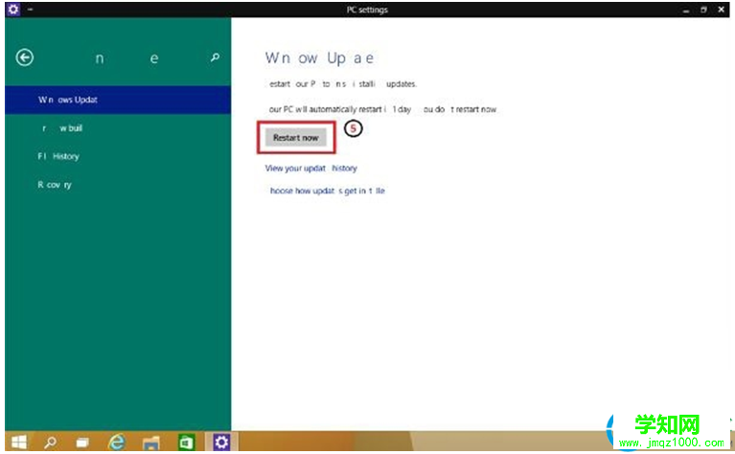Switch to PC settings taskbar gear icon
Screen dimensions: 735x454
click(x=221, y=442)
